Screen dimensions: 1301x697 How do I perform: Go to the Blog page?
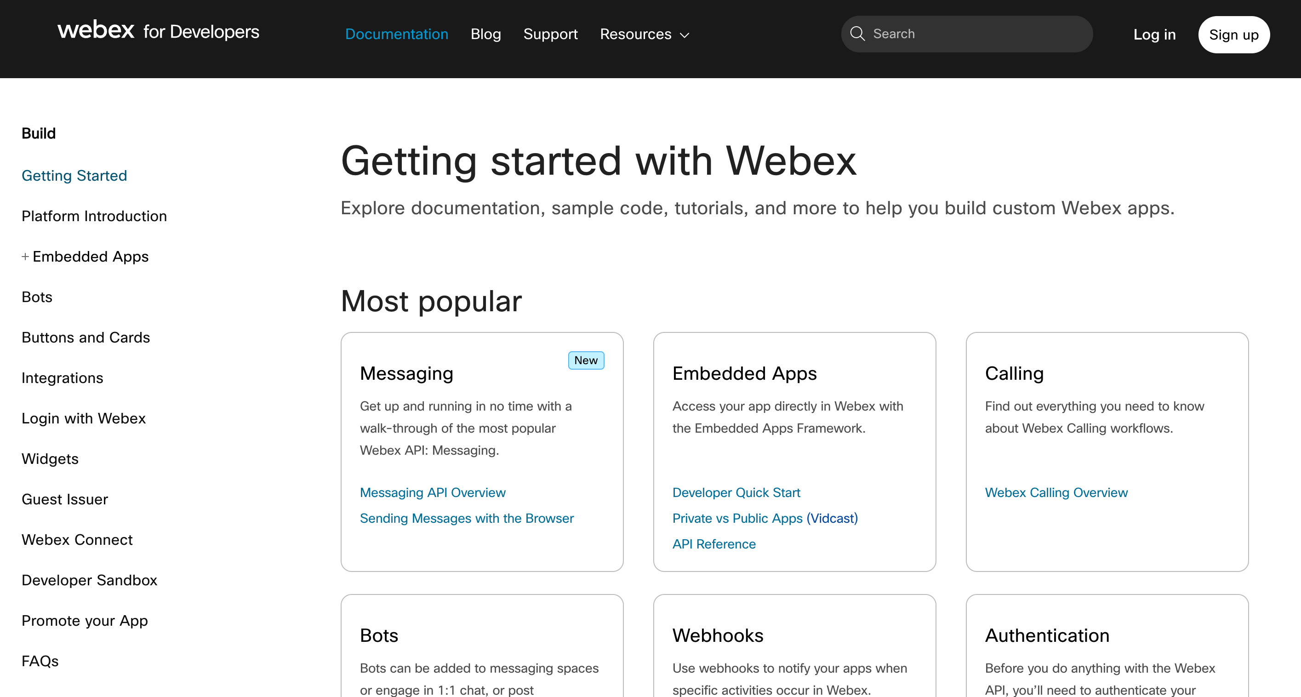485,34
